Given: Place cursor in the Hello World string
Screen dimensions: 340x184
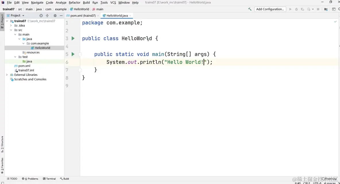Looking at the screenshot, I should tap(186, 62).
